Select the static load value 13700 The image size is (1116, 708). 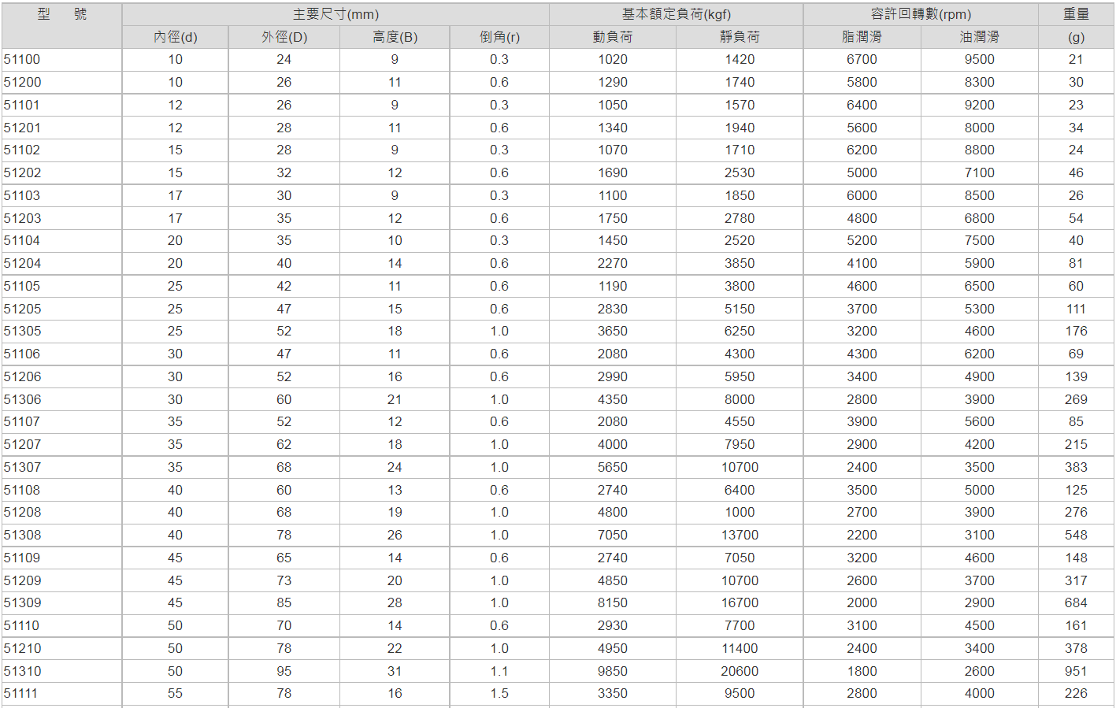point(740,535)
